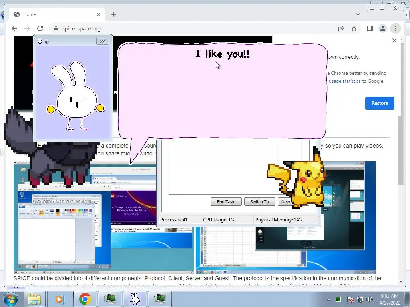Screen dimensions: 410x307
Task: Click the scrollbar down arrow
Action: click(401, 282)
